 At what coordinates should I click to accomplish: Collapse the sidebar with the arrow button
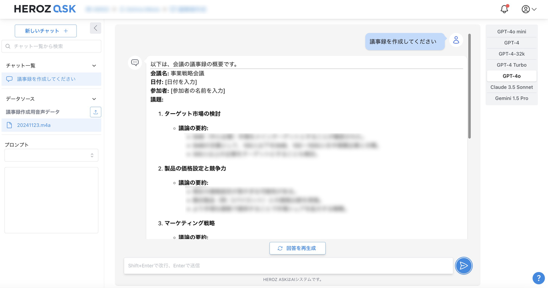tap(95, 28)
